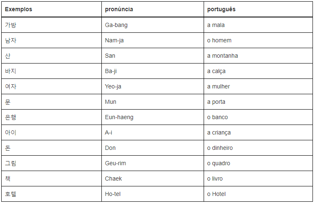Click the português column header
Screen dimensions: 315x203
pyautogui.click(x=221, y=9)
